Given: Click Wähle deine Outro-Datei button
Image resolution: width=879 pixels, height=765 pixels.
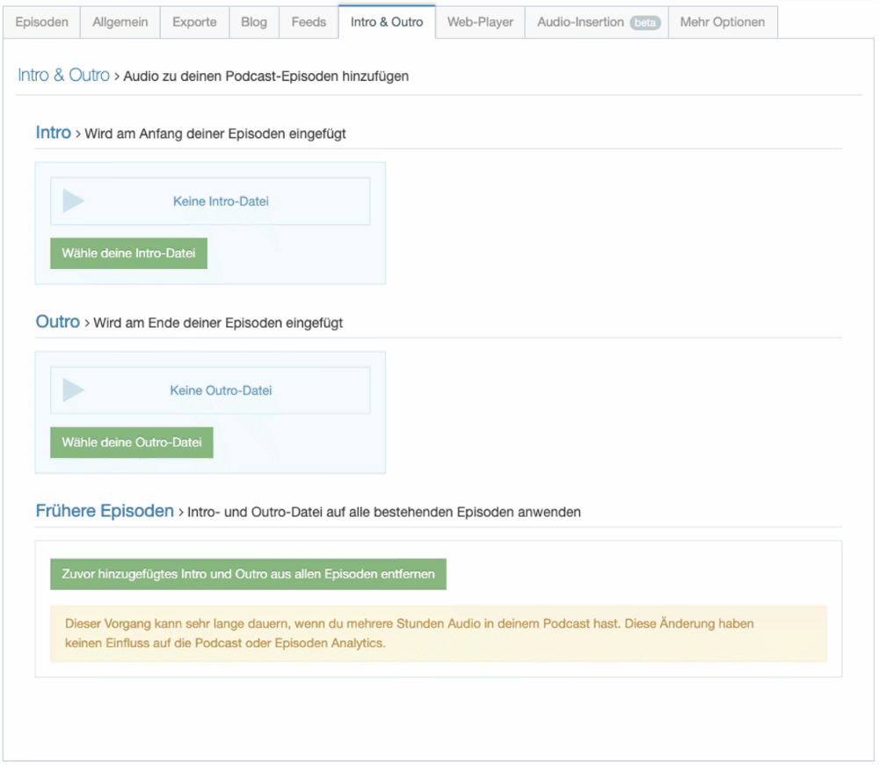Looking at the screenshot, I should click(132, 442).
